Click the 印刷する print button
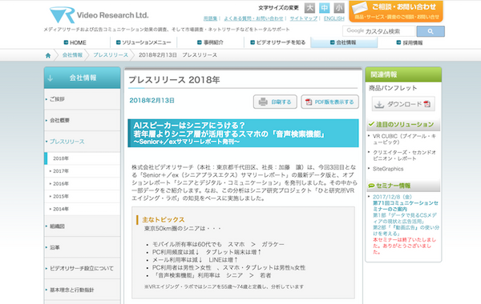This screenshot has width=481, height=304. pyautogui.click(x=275, y=102)
